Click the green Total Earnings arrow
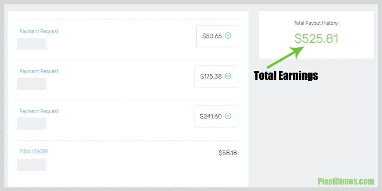 [x=285, y=57]
